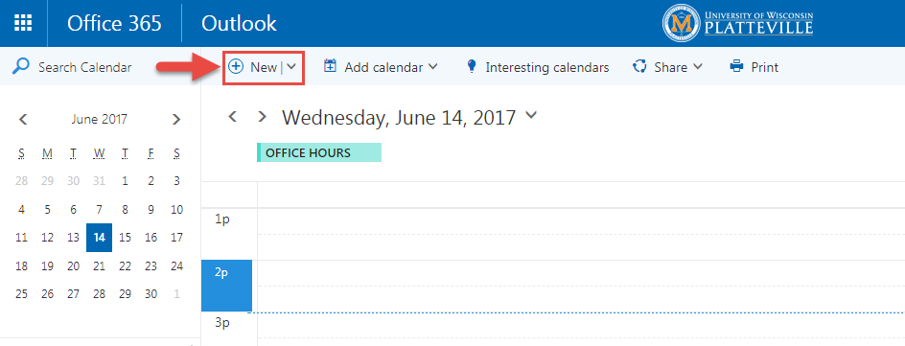This screenshot has width=905, height=346.
Task: Click the Add calendar icon
Action: (x=330, y=66)
